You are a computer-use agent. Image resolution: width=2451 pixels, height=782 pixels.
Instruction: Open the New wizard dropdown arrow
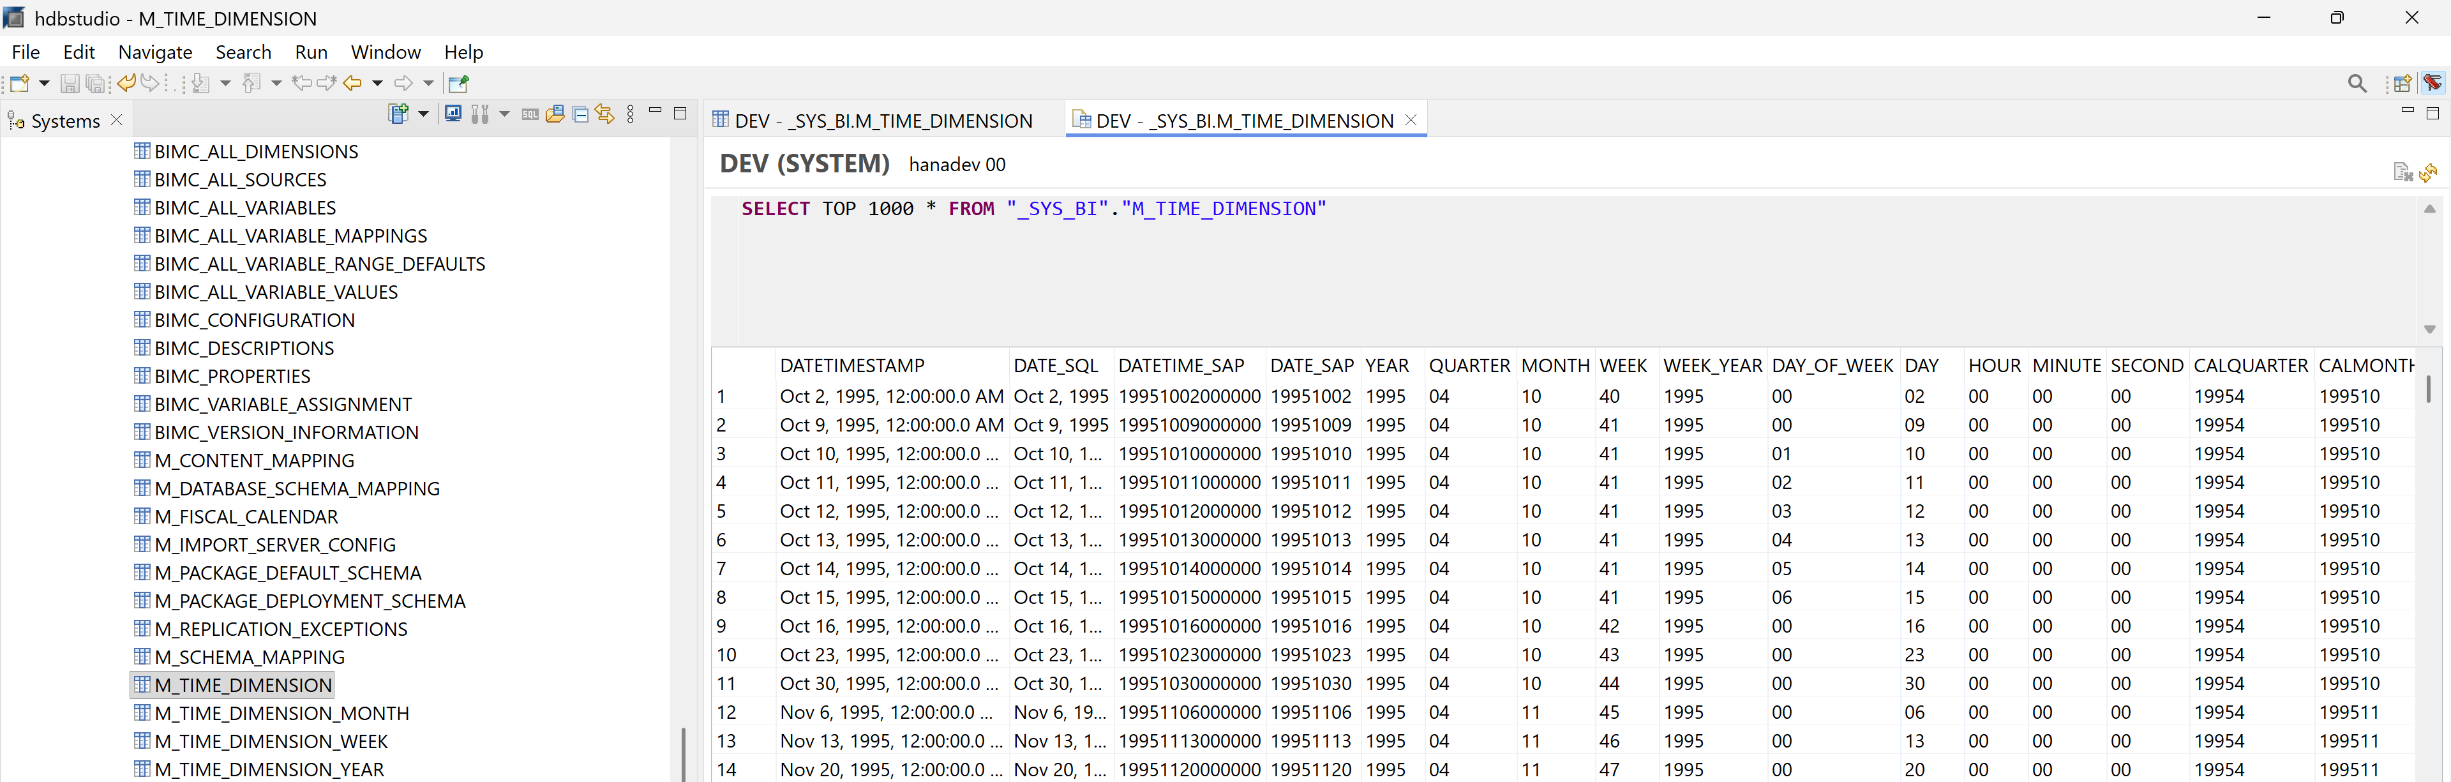pyautogui.click(x=44, y=84)
